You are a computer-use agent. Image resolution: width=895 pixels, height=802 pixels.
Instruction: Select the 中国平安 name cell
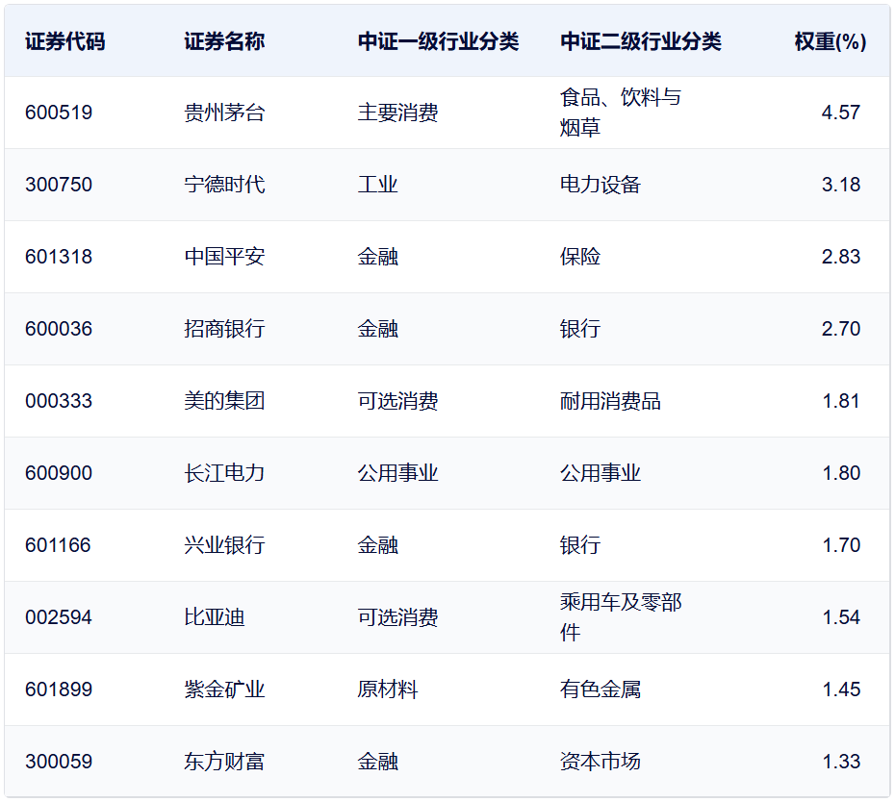point(224,257)
